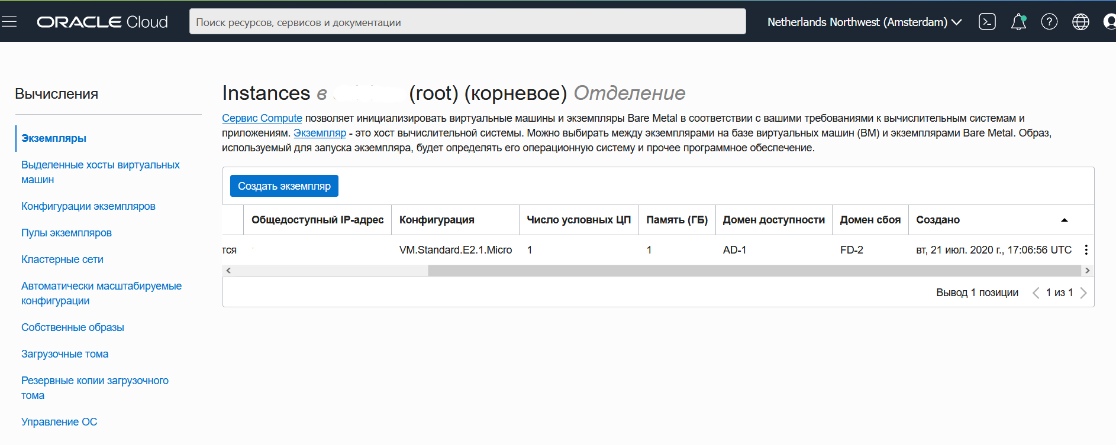Follow the Сервис Compute link
Screen dimensions: 1116x445
[262, 118]
